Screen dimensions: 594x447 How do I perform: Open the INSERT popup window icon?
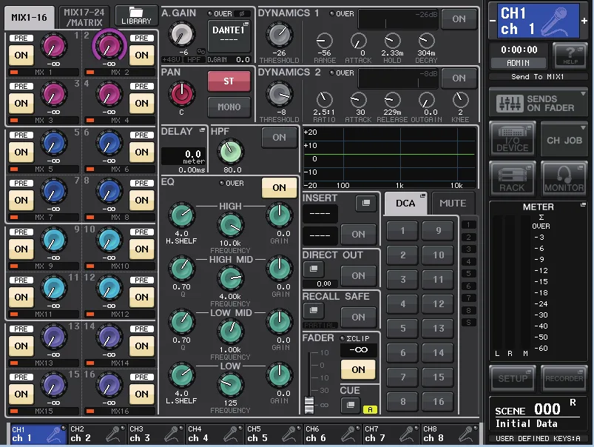click(x=366, y=204)
